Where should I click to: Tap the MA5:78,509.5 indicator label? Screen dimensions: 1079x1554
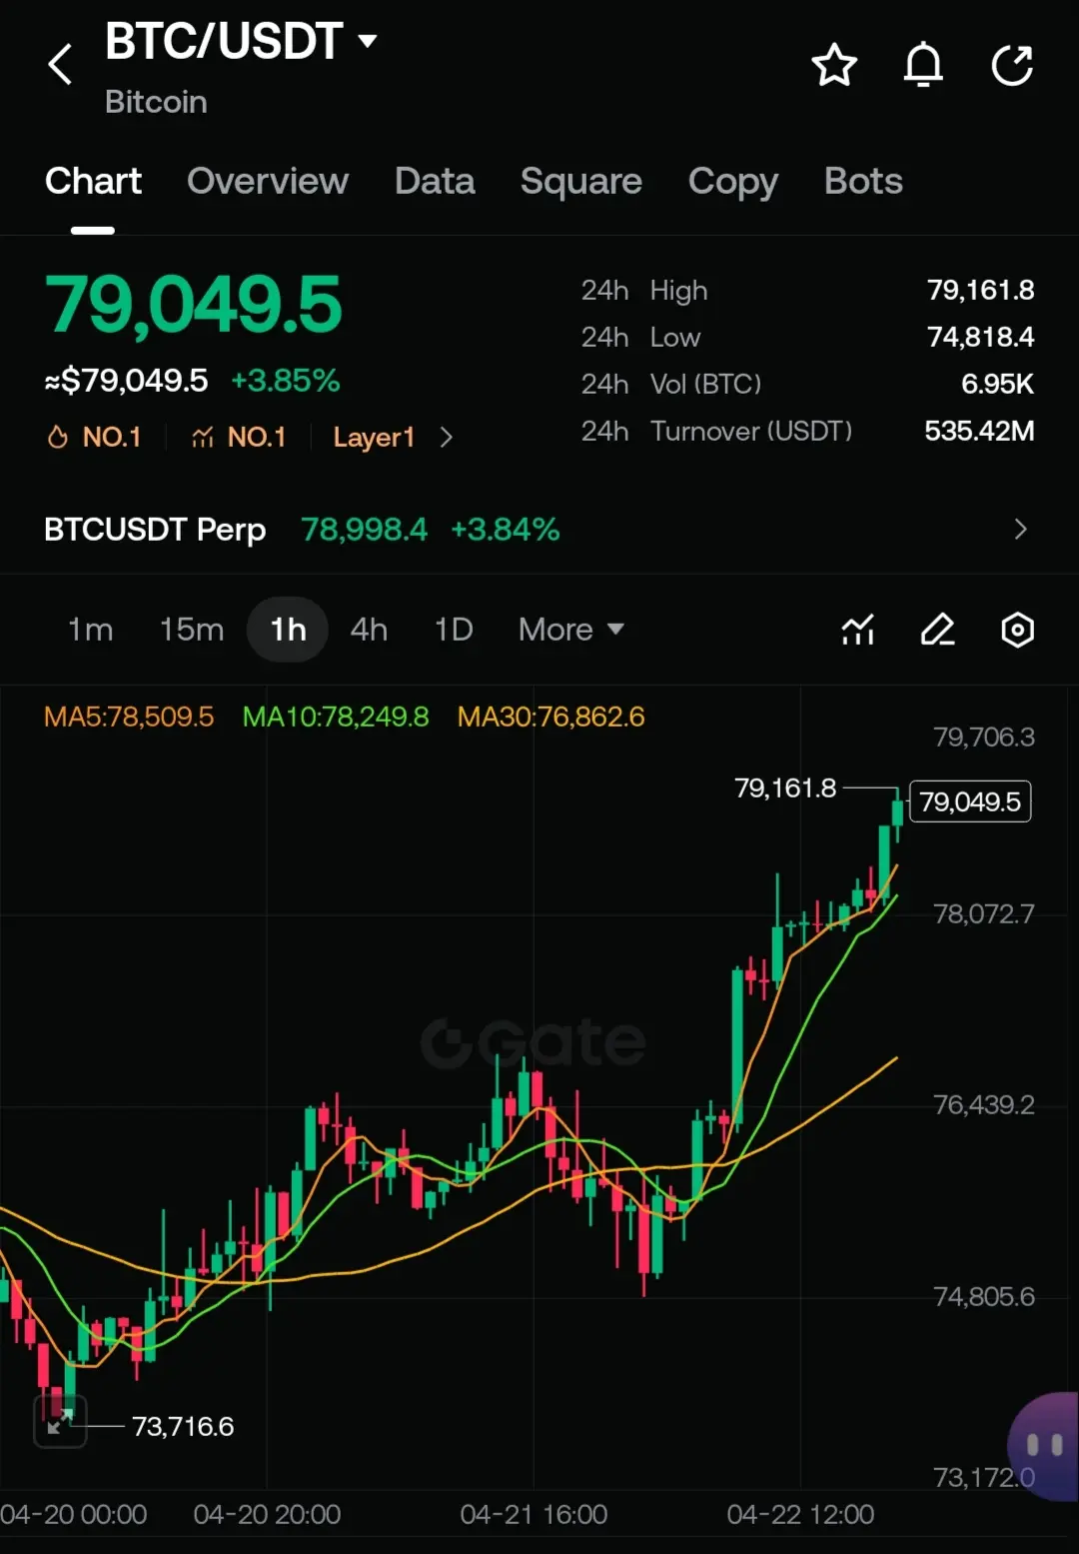[x=129, y=717]
